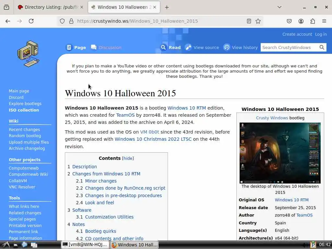Click the taskbar show desktop windows icon
This screenshot has height=249, width=332.
click(x=34, y=245)
